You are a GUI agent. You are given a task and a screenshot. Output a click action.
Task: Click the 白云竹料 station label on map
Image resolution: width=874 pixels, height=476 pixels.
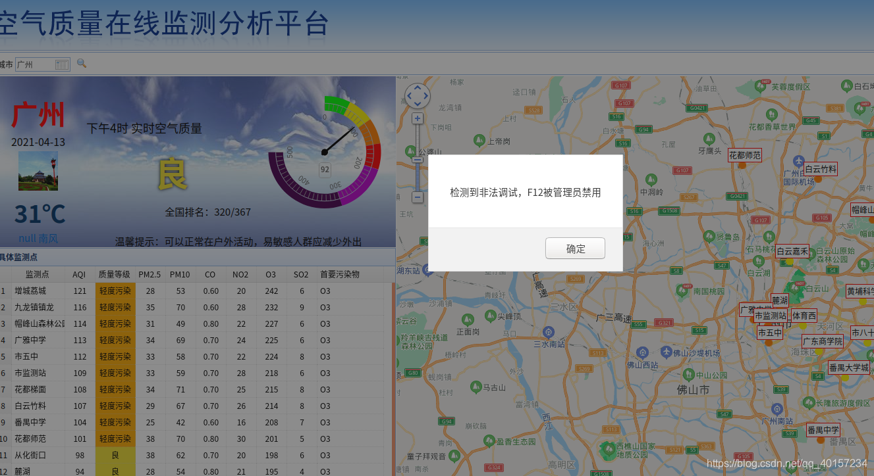click(821, 169)
